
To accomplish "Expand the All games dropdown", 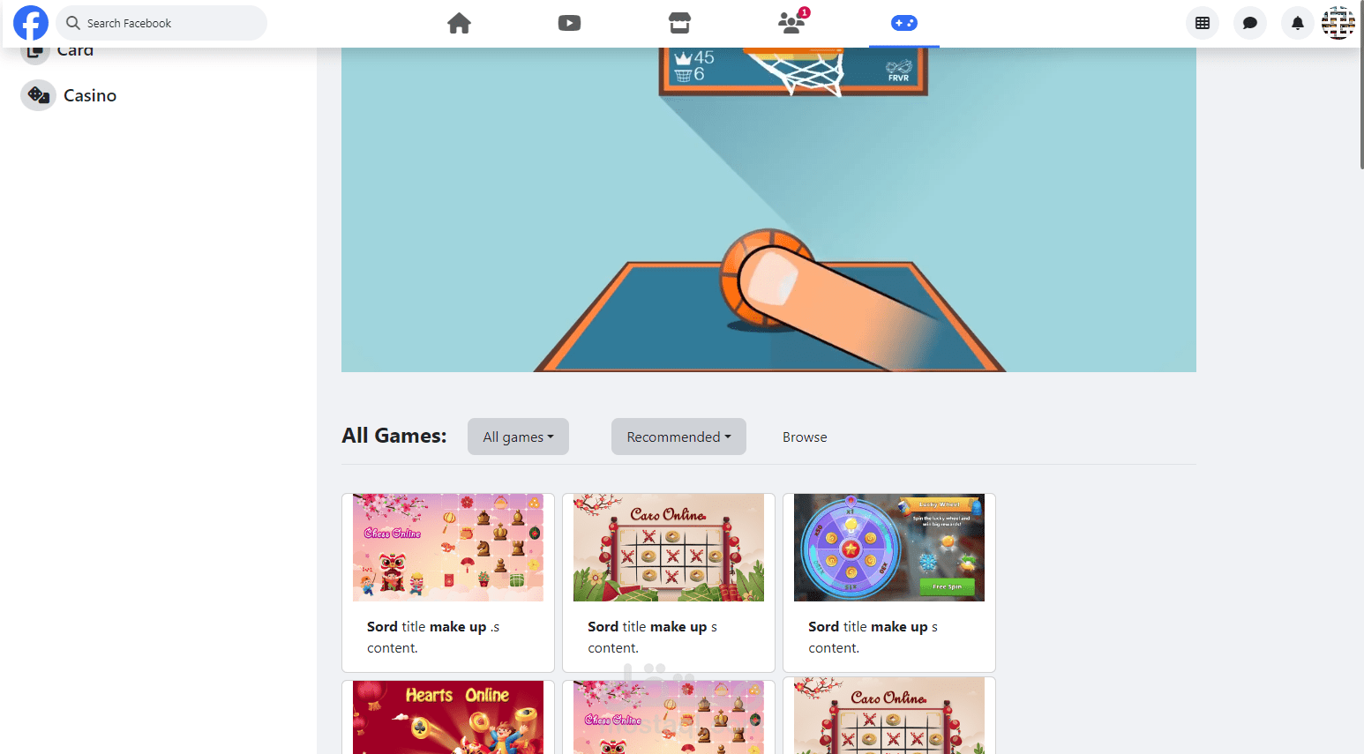I will point(518,437).
